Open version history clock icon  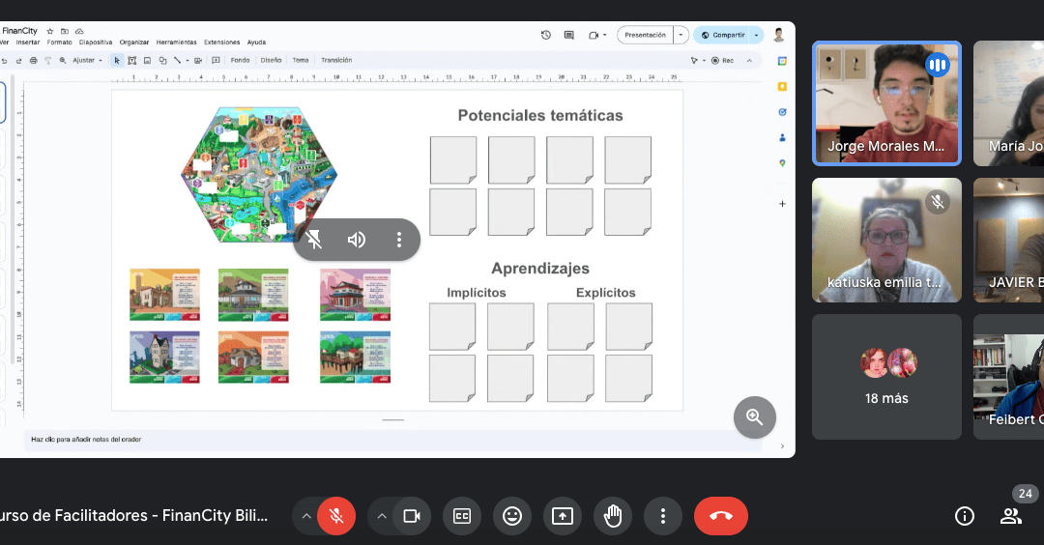[x=546, y=35]
